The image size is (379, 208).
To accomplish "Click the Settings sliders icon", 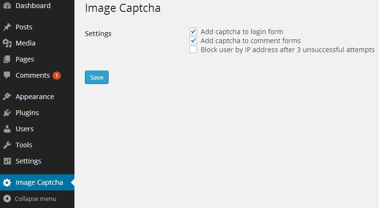I will tap(7, 161).
